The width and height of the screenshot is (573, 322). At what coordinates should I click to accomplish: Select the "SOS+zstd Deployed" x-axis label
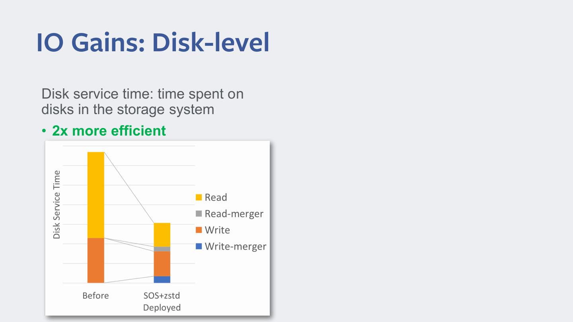pyautogui.click(x=162, y=301)
